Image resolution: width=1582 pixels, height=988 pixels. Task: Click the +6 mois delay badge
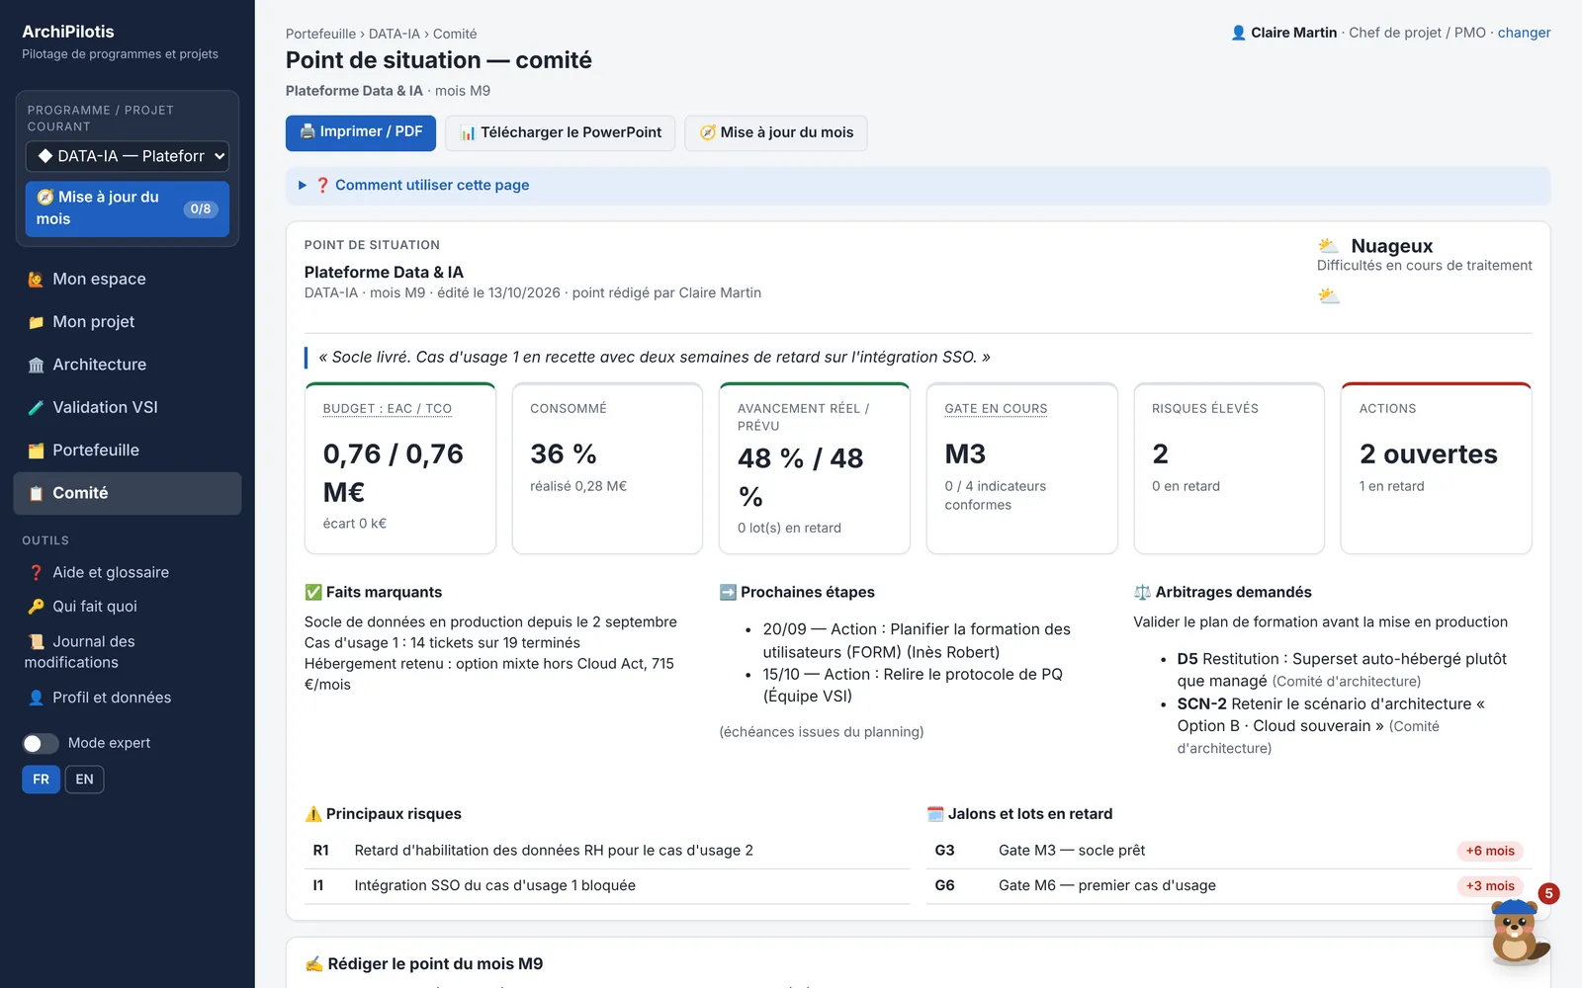[x=1490, y=851]
